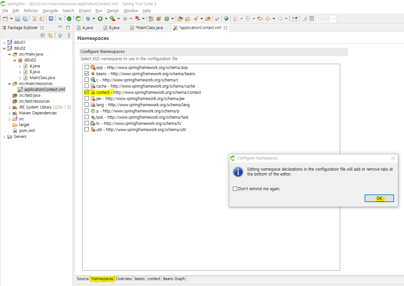Click the console monitor toolbar icon
Screen dimensions: 404x286
coord(51,19)
